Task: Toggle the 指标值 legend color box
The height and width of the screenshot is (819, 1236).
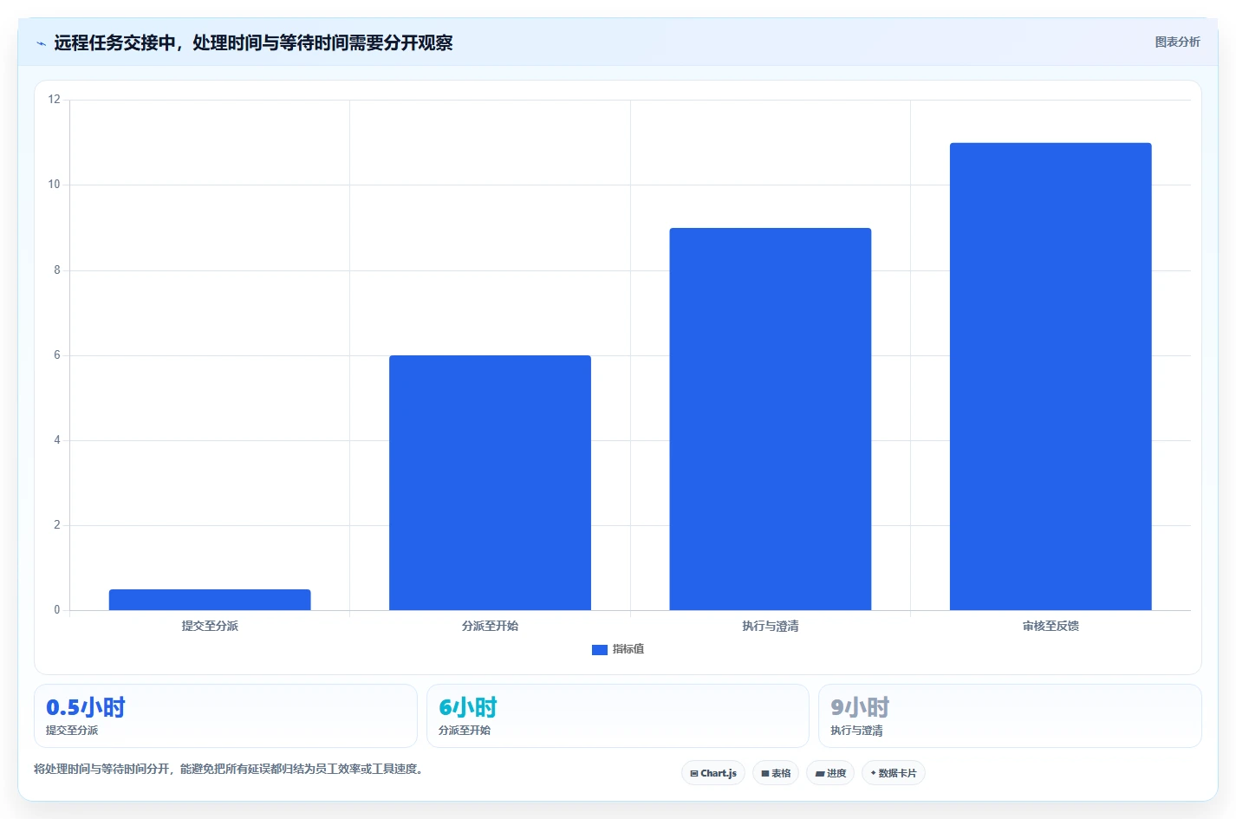Action: coord(599,649)
